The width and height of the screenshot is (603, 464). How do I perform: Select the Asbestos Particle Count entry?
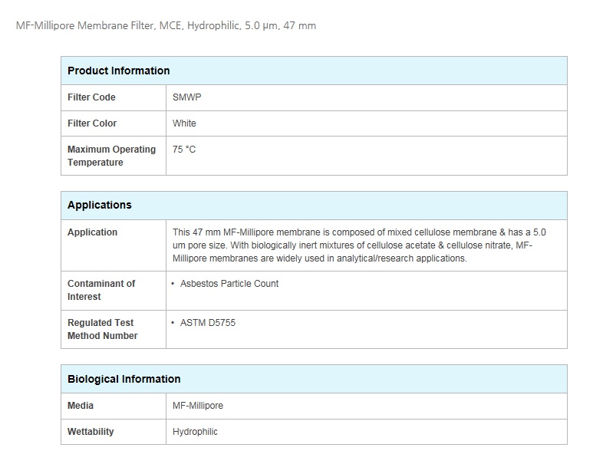(x=229, y=284)
